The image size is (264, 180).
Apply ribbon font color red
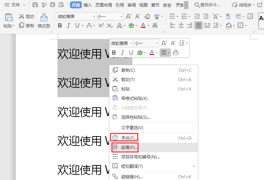(x=143, y=26)
